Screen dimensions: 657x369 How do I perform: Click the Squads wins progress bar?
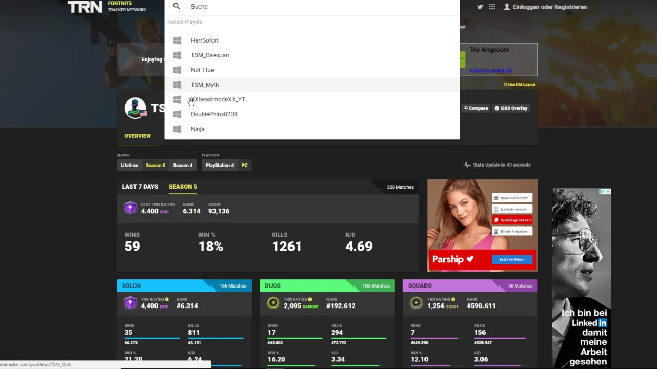click(x=438, y=338)
